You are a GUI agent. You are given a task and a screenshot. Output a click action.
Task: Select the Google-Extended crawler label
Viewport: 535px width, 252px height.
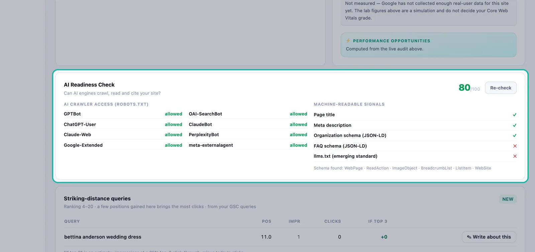coord(83,145)
